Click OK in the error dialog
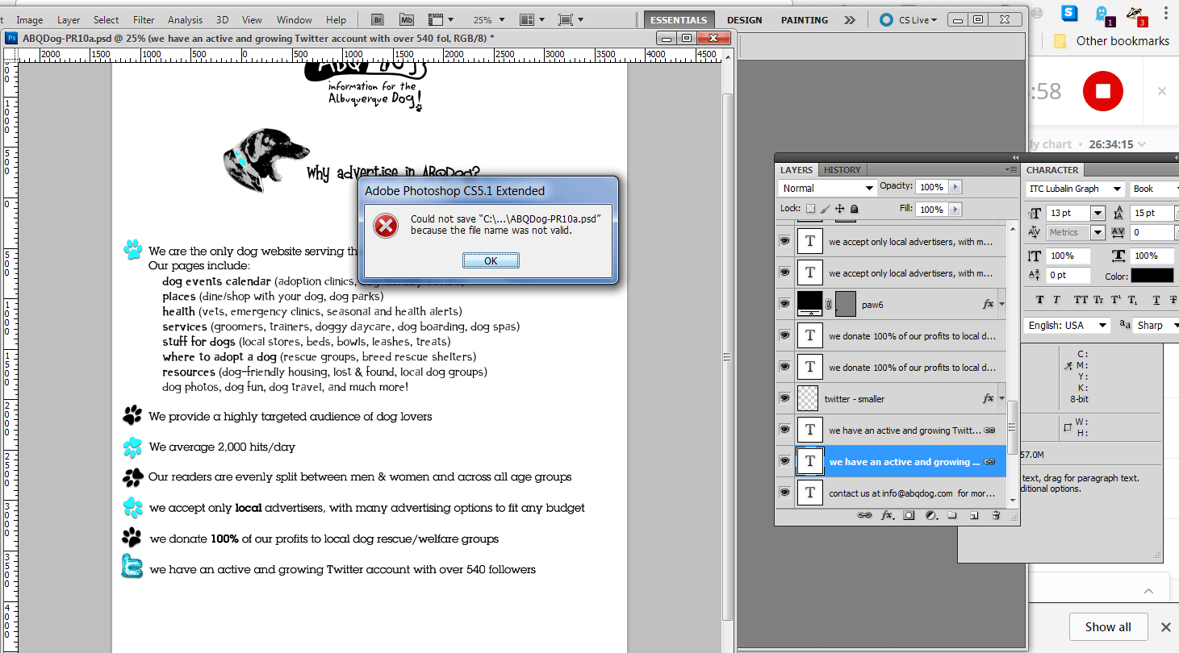Screen dimensions: 1179x653 [491, 260]
